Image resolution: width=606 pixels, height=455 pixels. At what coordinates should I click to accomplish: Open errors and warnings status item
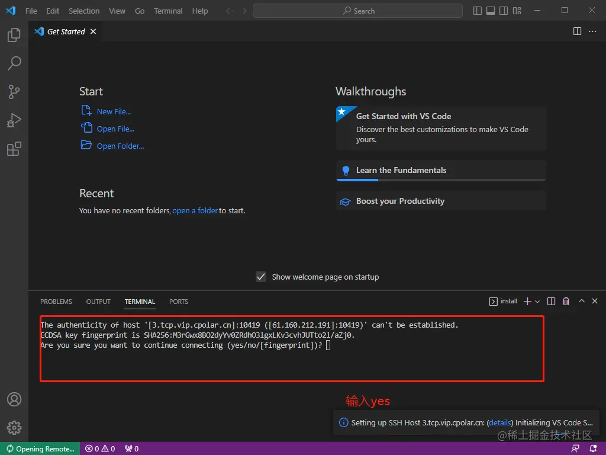pyautogui.click(x=100, y=449)
